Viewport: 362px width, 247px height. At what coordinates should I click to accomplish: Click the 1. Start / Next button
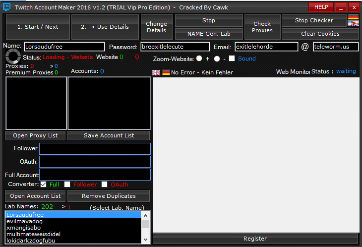tap(38, 27)
